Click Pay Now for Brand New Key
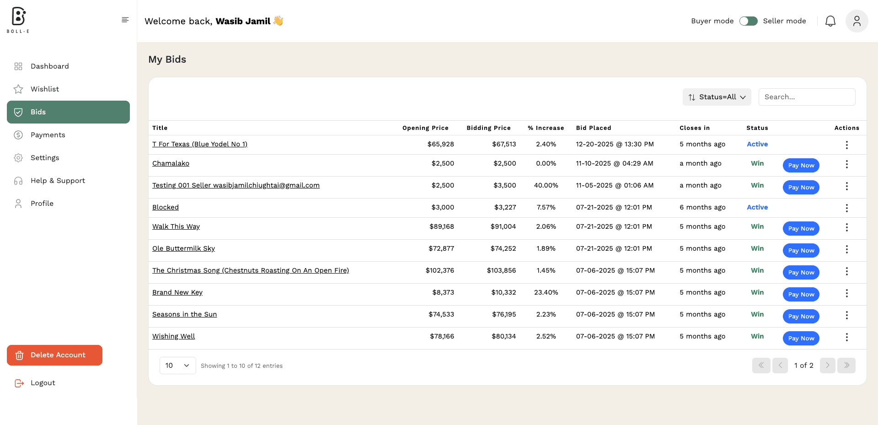878x425 pixels. point(801,294)
